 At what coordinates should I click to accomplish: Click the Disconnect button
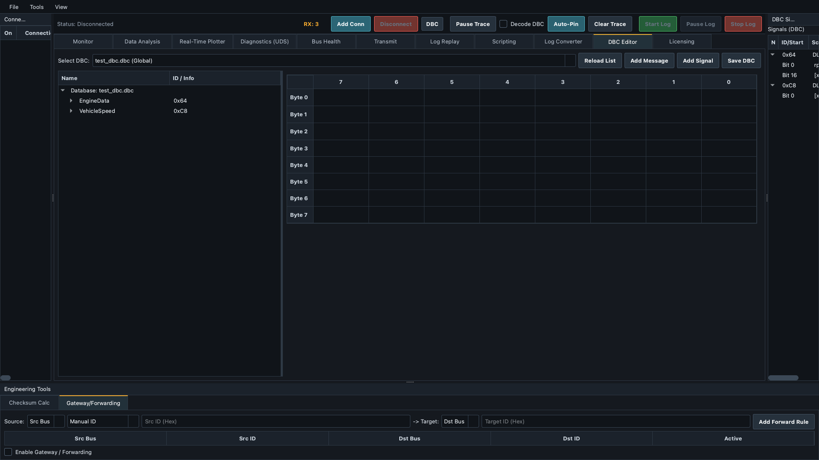(x=396, y=24)
